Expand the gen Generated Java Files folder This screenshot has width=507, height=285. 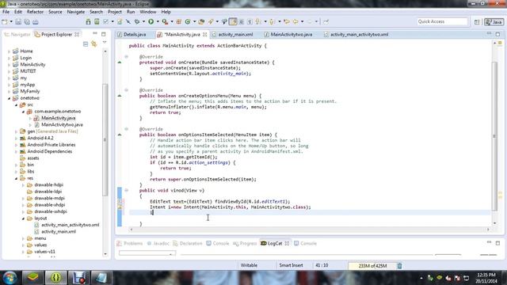pyautogui.click(x=16, y=131)
